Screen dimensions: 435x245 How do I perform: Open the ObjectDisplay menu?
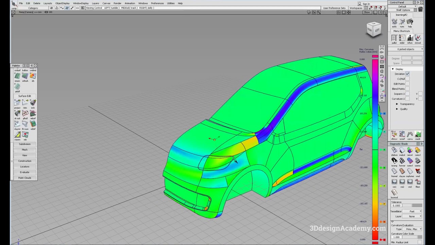pos(63,3)
